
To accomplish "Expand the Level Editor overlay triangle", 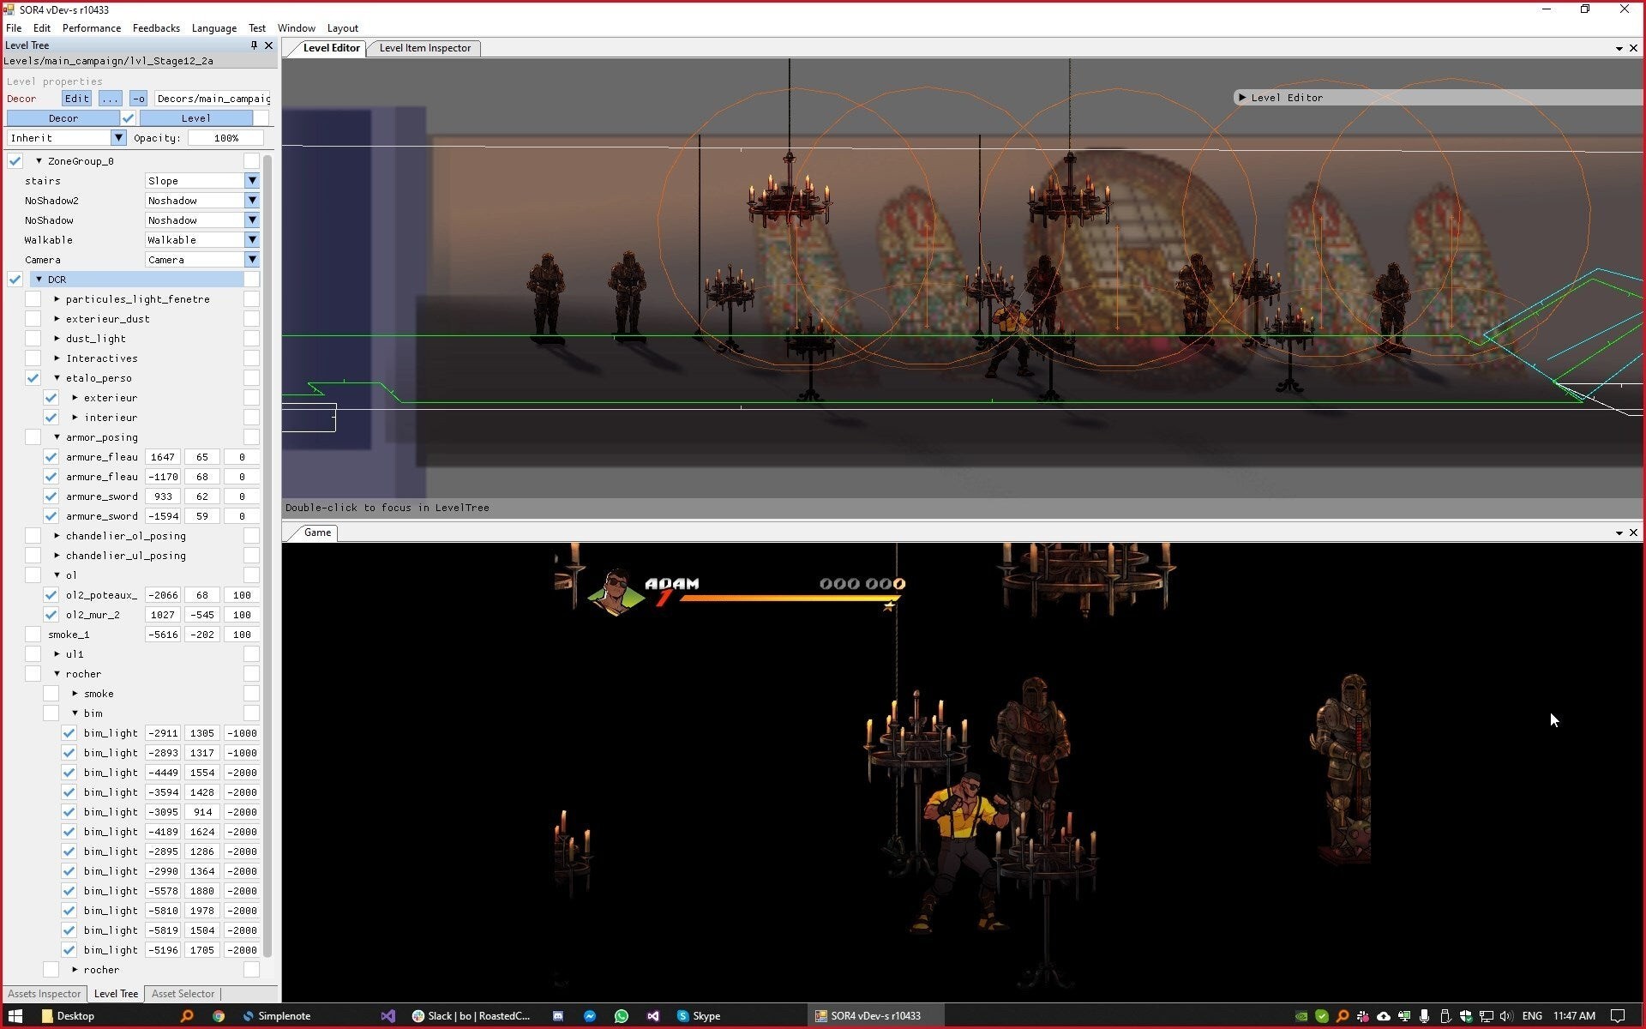I will tap(1241, 98).
